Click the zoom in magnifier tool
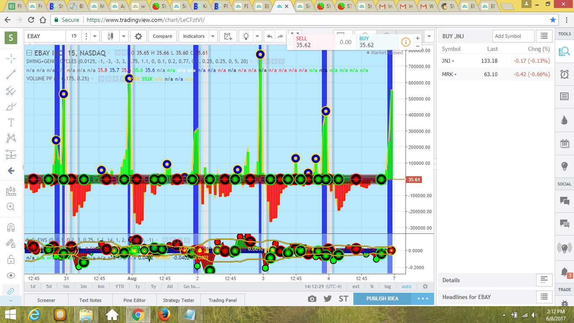The height and width of the screenshot is (323, 574). pos(11,207)
